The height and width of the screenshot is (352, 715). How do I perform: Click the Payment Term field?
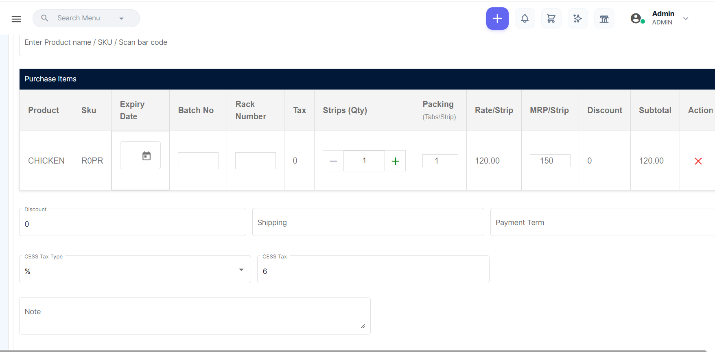[603, 222]
